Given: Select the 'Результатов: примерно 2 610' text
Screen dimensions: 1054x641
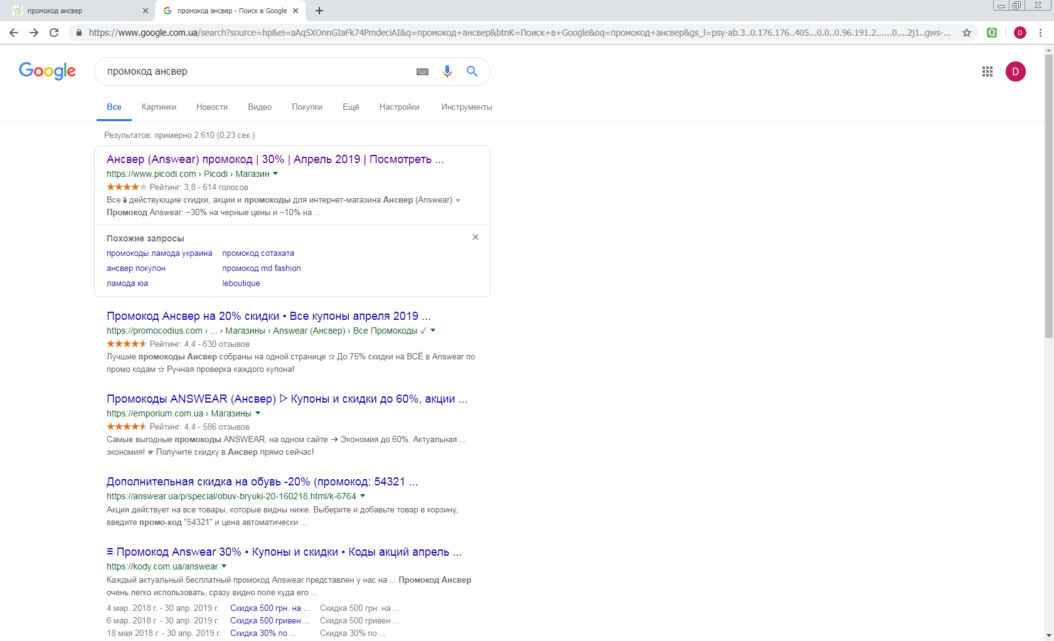Looking at the screenshot, I should 179,135.
